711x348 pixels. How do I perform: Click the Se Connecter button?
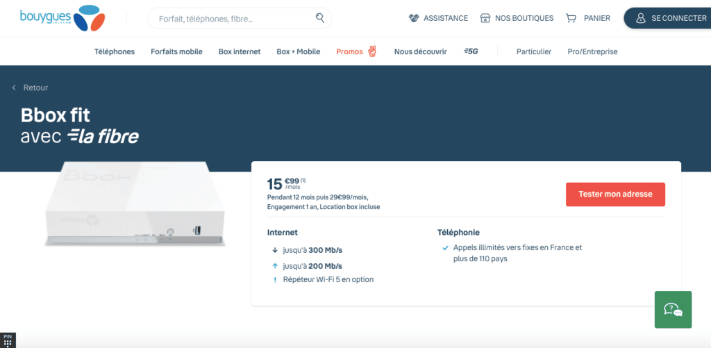point(667,18)
